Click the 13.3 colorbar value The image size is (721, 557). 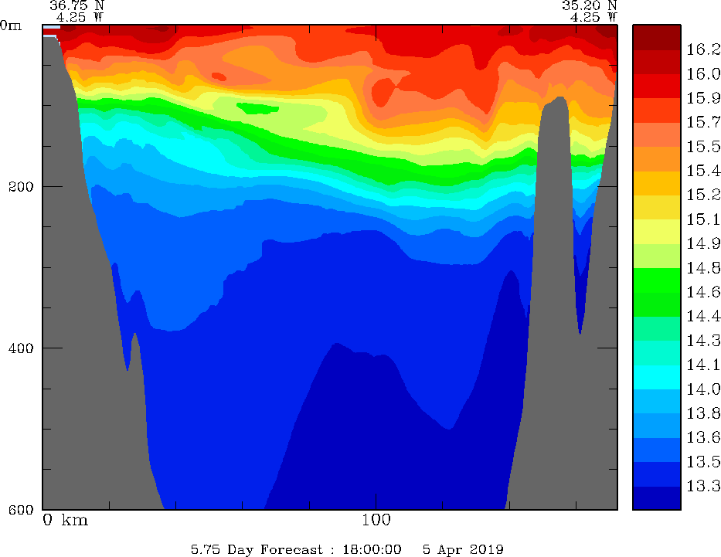(x=703, y=486)
